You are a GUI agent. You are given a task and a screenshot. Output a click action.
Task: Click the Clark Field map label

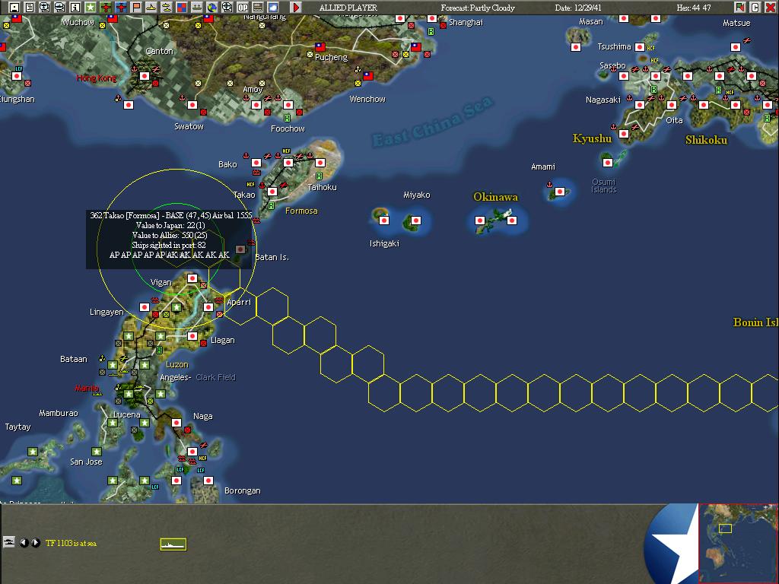point(215,377)
